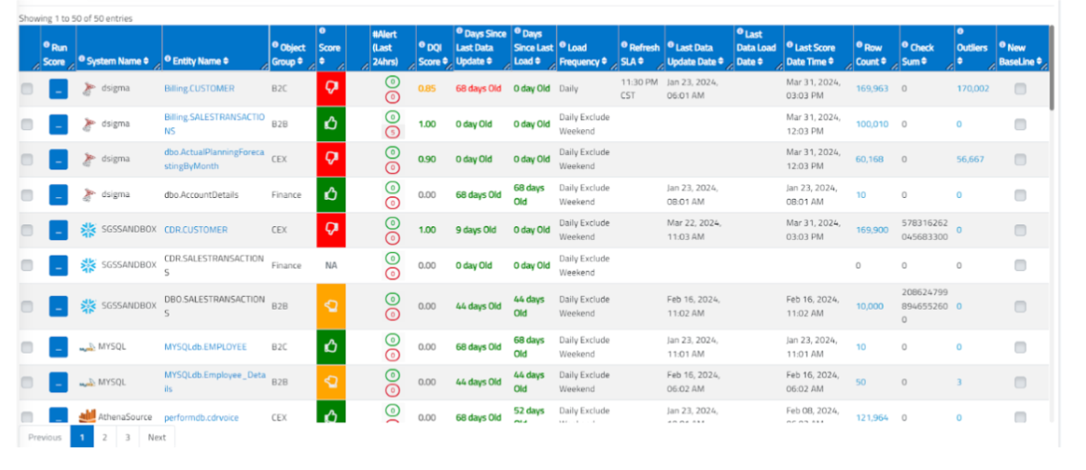Click green alert count circle for Billing.CUSTOMER
The height and width of the screenshot is (470, 1086).
point(392,82)
